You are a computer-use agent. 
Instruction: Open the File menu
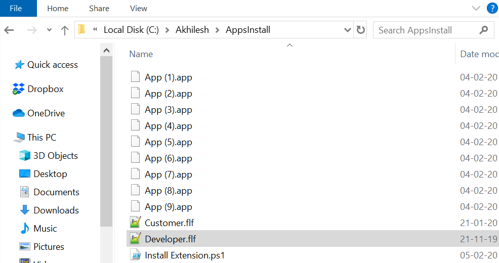pos(16,8)
